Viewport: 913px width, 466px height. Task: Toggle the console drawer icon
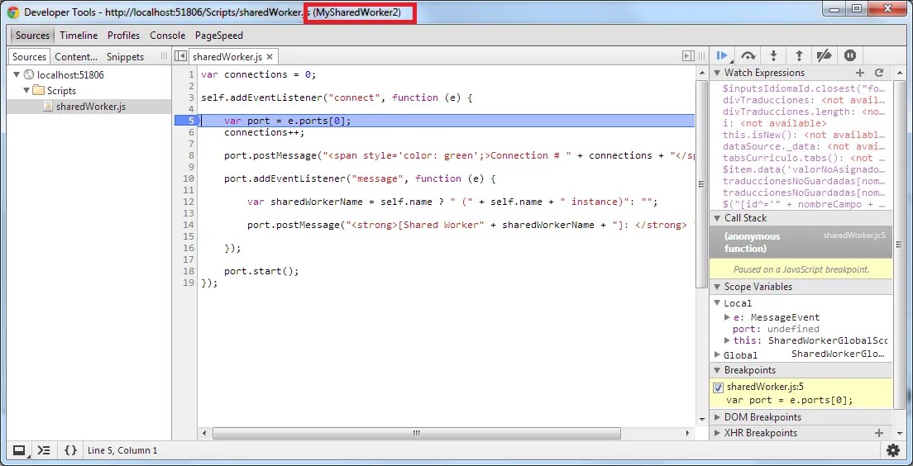[43, 449]
